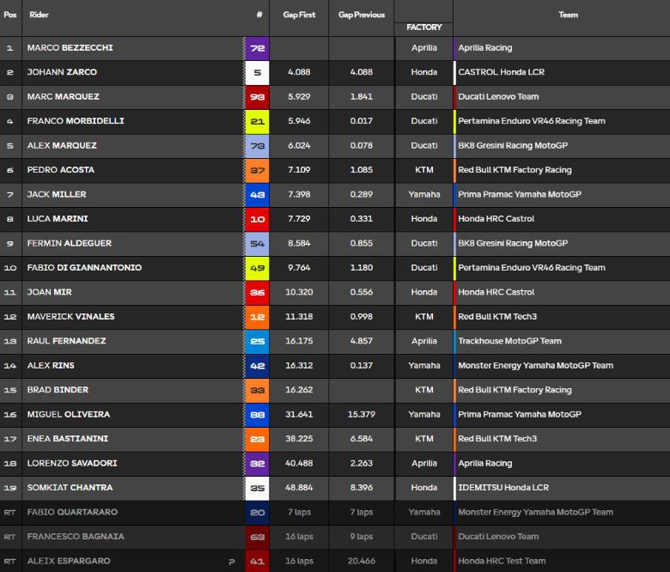The image size is (670, 572).
Task: Select yellow number badge 21 of Morbidelli
Action: (257, 121)
